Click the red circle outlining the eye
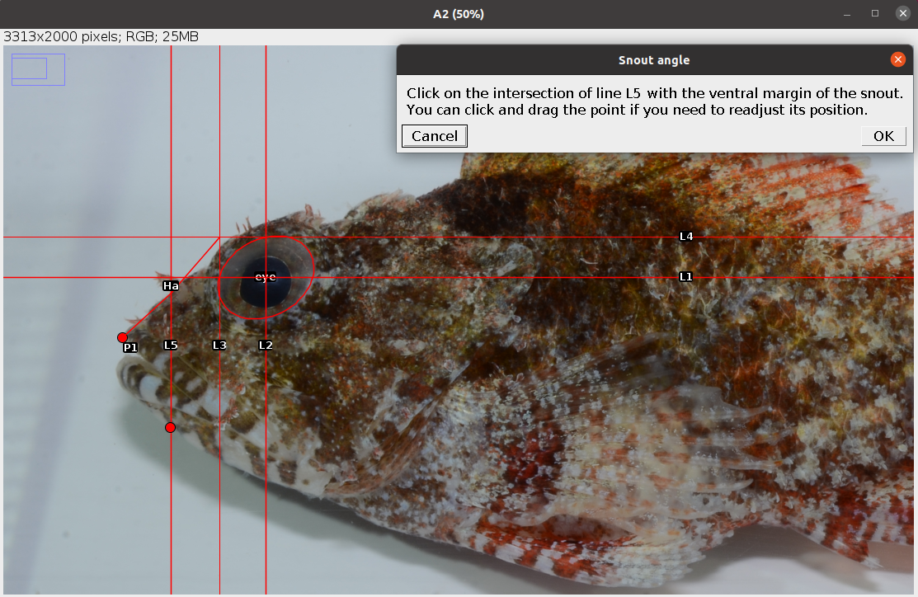Viewport: 918px width, 597px height. click(312, 276)
